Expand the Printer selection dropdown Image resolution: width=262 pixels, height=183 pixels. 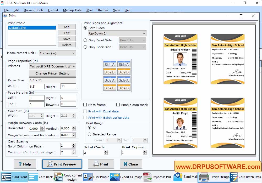(52, 66)
